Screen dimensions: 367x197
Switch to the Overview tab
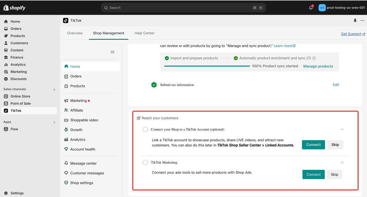coord(75,33)
